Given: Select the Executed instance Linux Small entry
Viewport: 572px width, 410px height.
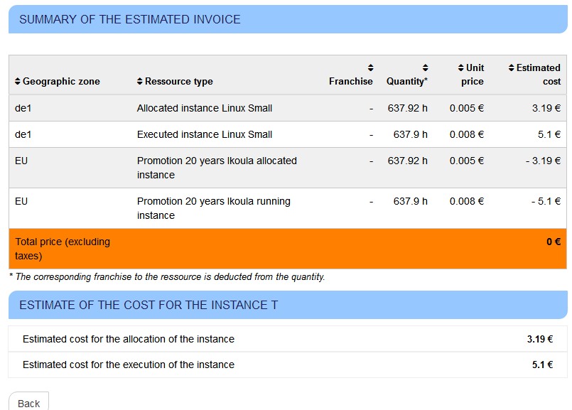Looking at the screenshot, I should click(205, 134).
